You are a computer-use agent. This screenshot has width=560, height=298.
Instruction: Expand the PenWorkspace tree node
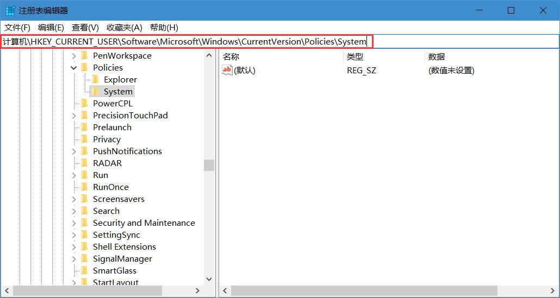click(x=74, y=56)
